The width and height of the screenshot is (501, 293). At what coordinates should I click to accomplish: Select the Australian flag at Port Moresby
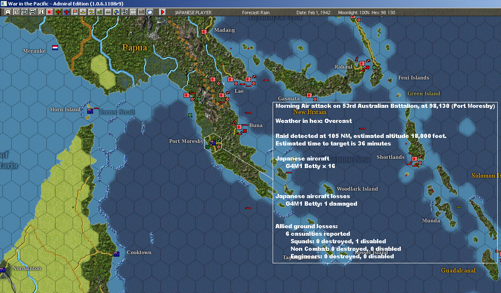[x=213, y=143]
